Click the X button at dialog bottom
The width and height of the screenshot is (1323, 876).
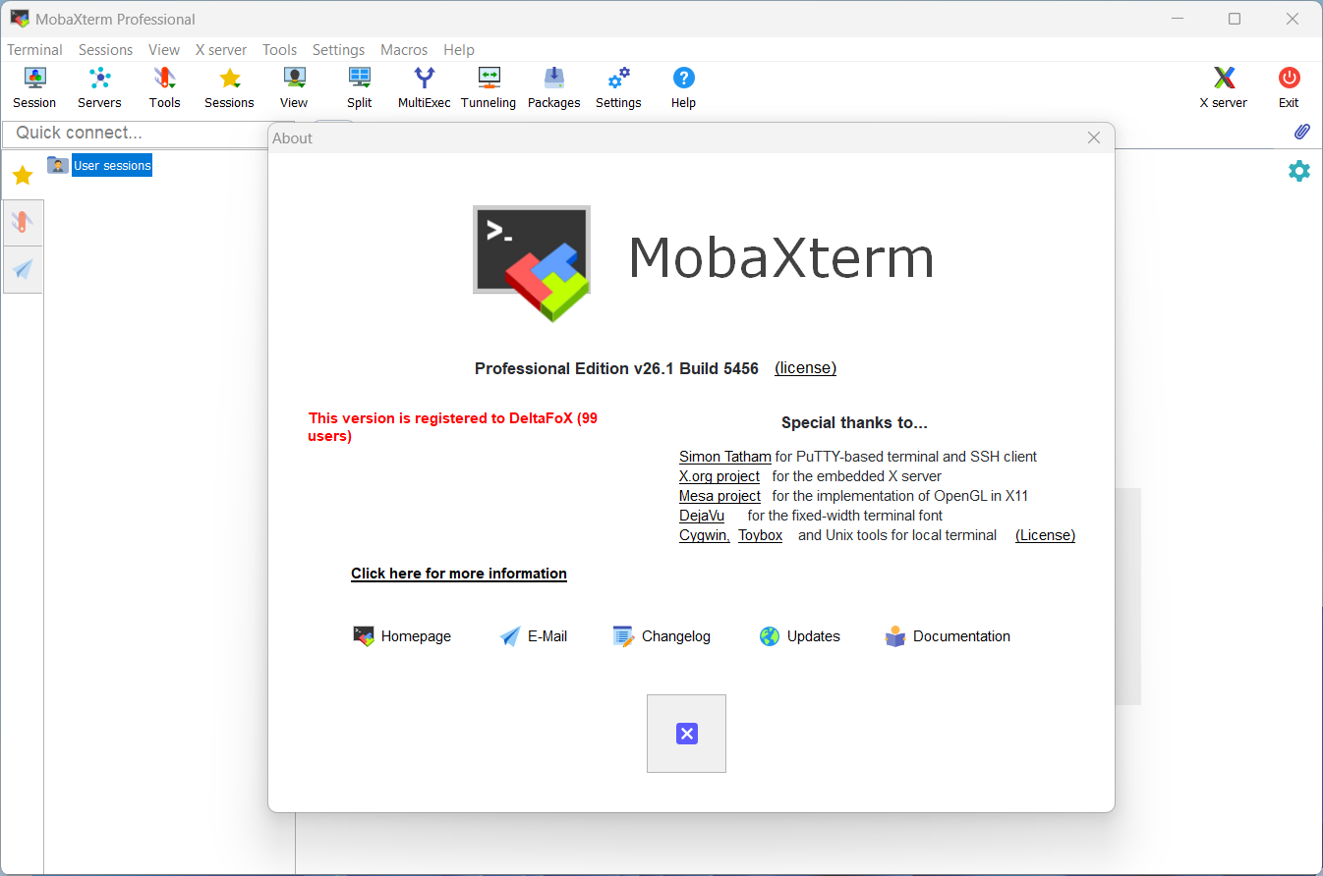tap(686, 734)
